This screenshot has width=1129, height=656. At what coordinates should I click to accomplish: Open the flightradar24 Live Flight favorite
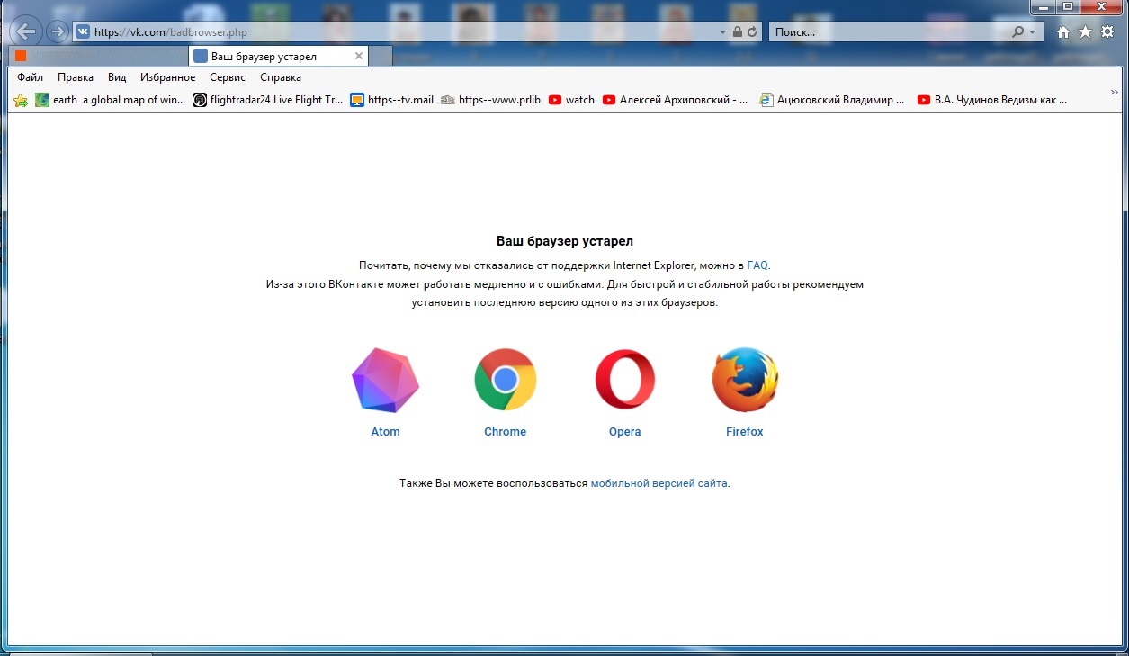click(268, 100)
